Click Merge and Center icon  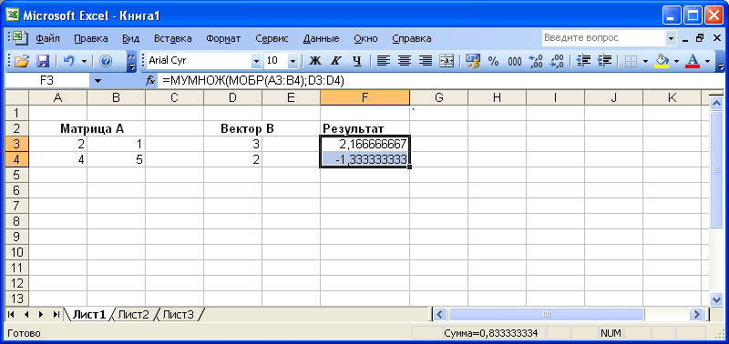(x=447, y=61)
